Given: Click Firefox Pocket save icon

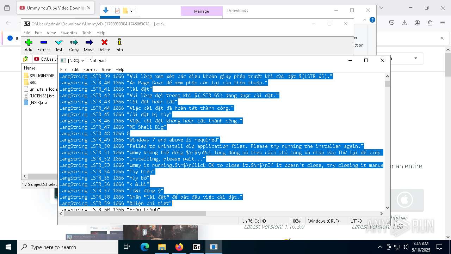Looking at the screenshot, I should [x=392, y=23].
